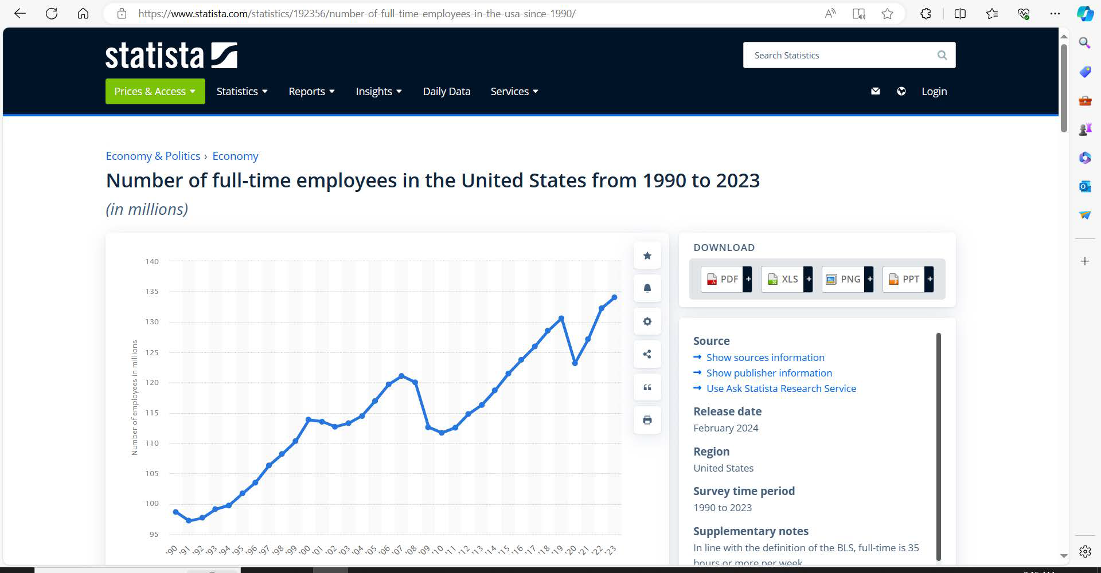Open the Insights menu
This screenshot has height=573, width=1101.
[x=378, y=92]
